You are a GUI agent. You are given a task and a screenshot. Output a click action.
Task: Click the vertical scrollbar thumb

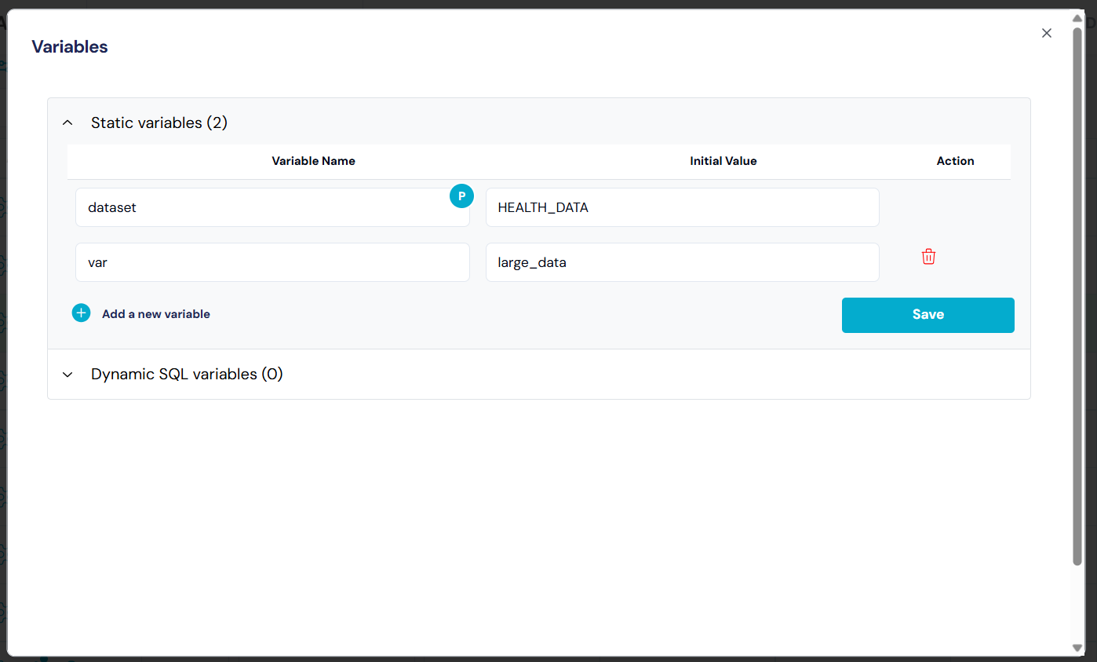pos(1077,294)
